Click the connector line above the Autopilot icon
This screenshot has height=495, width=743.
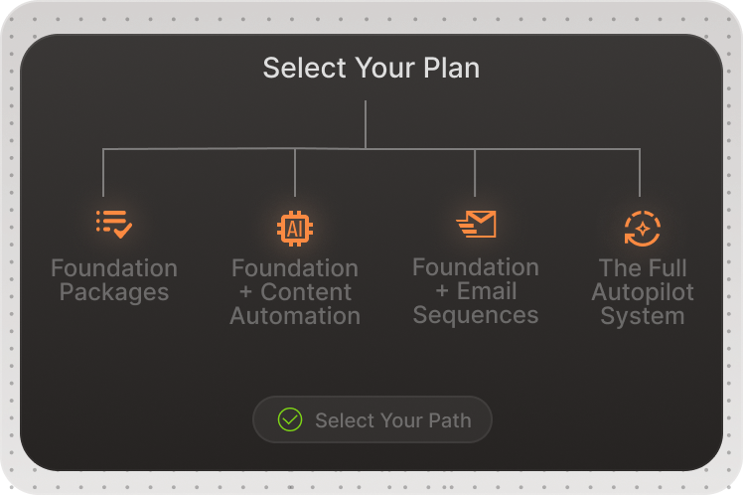(640, 174)
